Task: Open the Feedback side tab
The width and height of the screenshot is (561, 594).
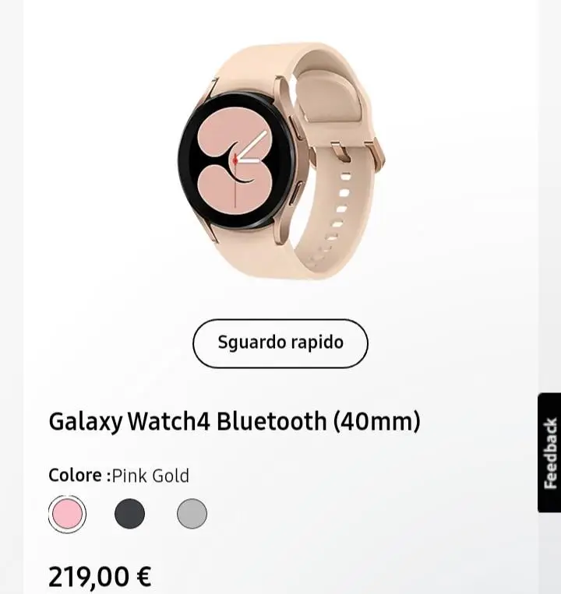Action: (549, 452)
